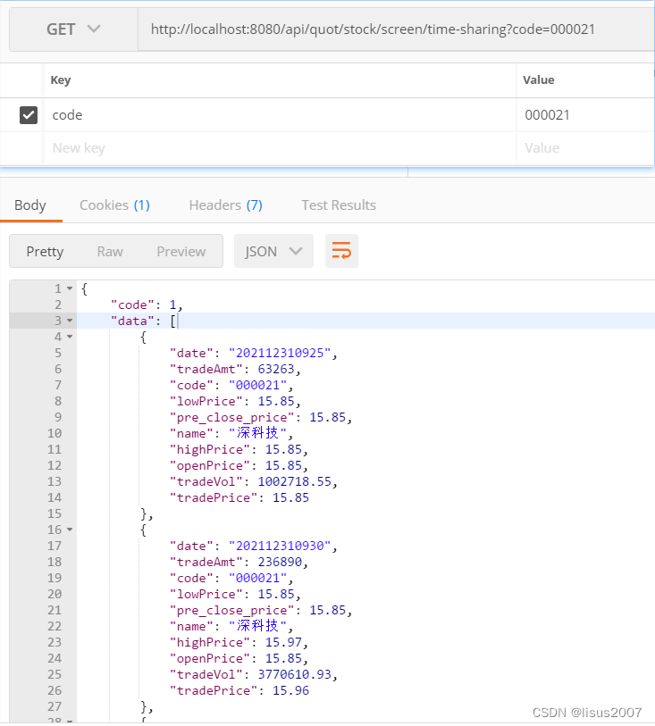Click the tradeVol value 1002718.55

[295, 481]
